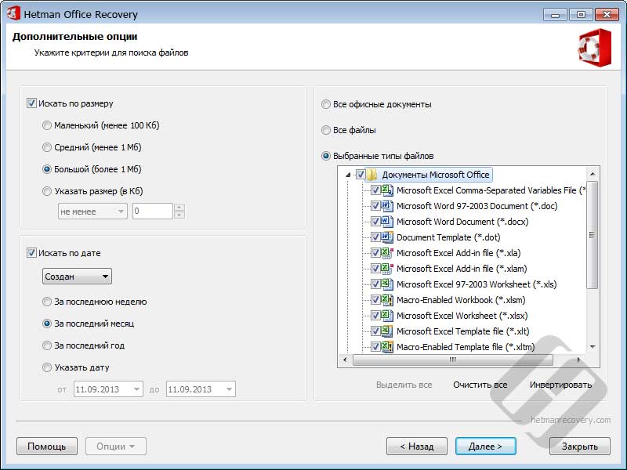Collapse the Документы Microsoft Office tree node
Image resolution: width=627 pixels, height=470 pixels.
pyautogui.click(x=348, y=175)
